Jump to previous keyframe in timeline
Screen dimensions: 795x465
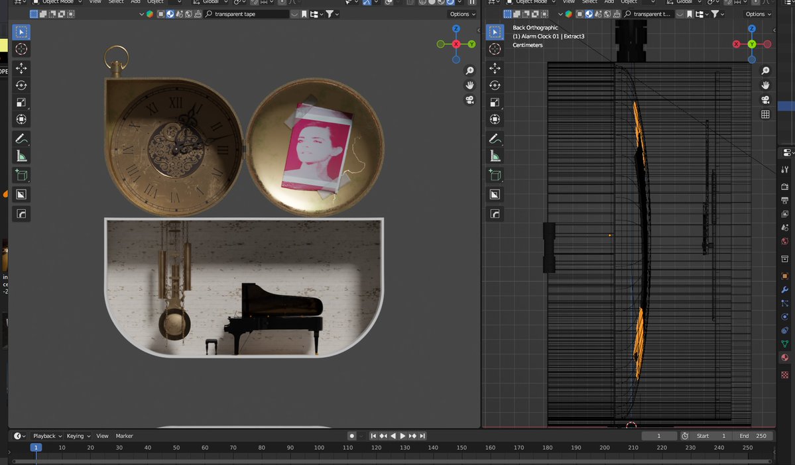click(x=383, y=436)
